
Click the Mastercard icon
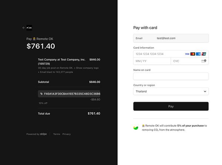(193, 54)
